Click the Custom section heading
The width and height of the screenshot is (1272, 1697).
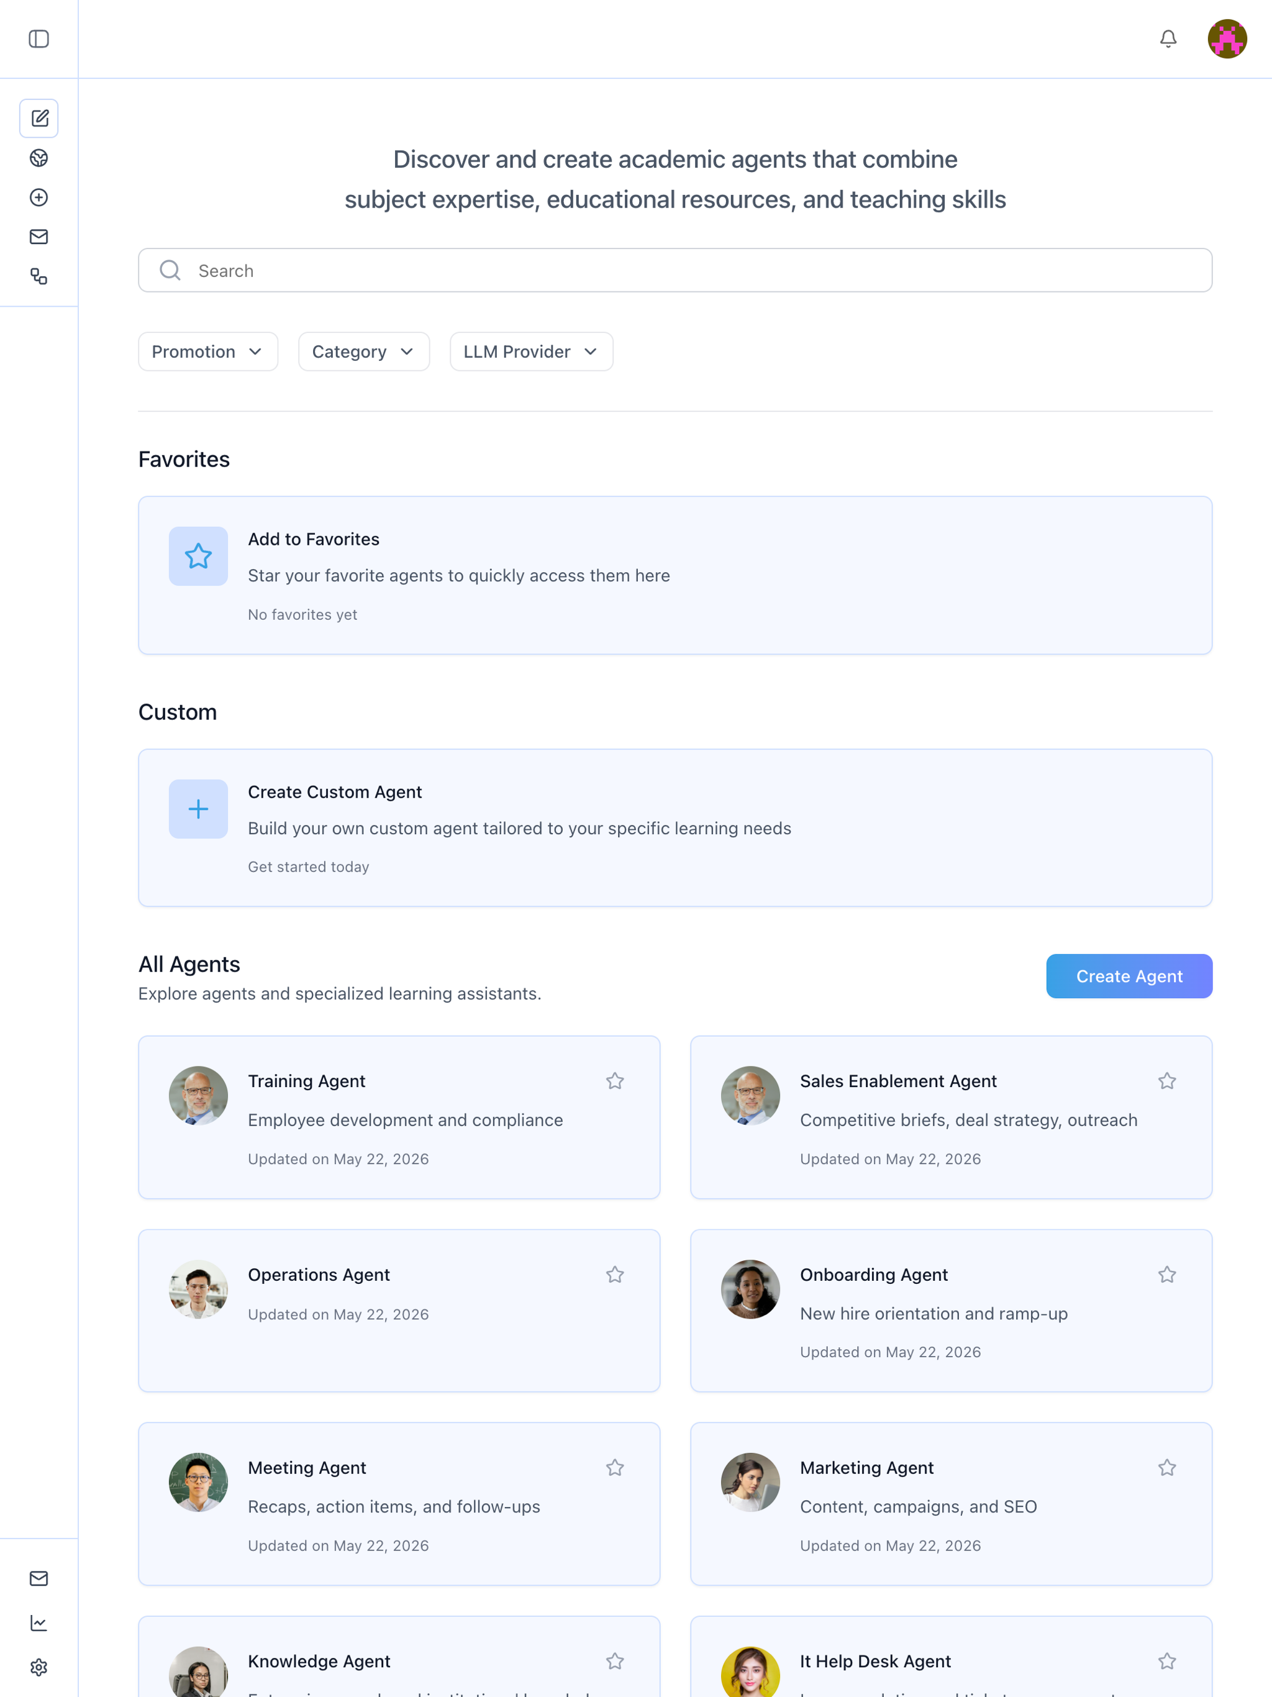(x=177, y=712)
